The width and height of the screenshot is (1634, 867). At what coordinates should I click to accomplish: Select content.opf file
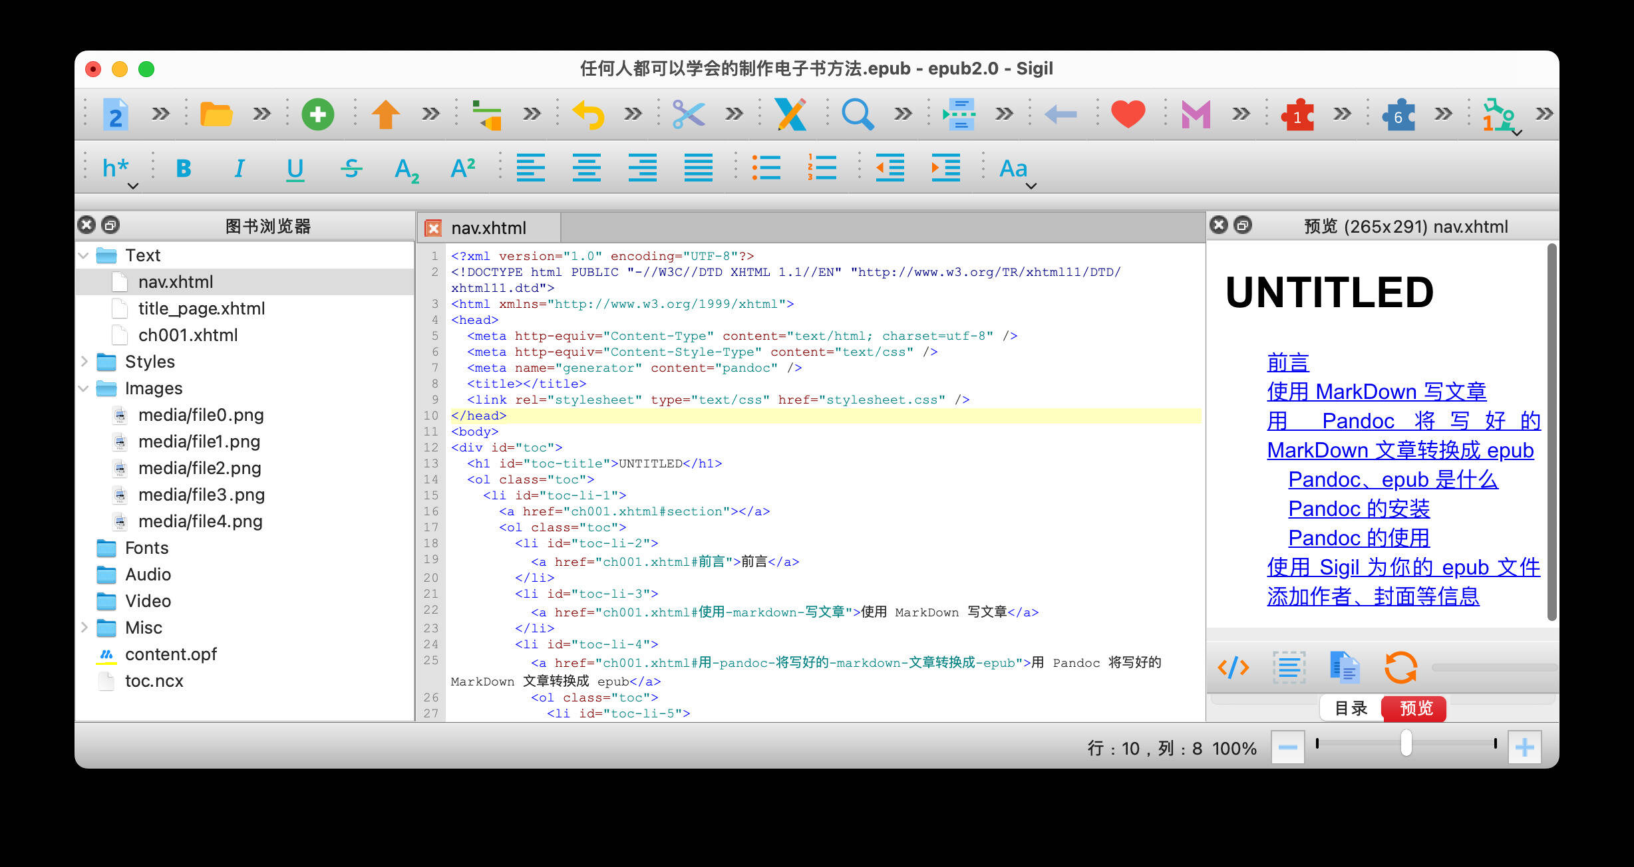pos(171,654)
